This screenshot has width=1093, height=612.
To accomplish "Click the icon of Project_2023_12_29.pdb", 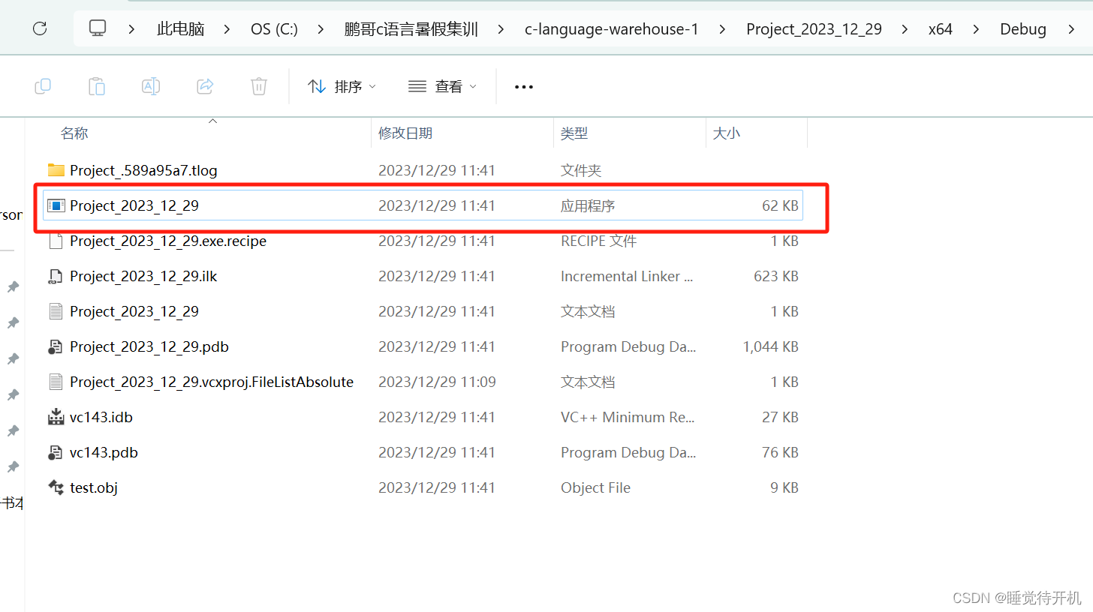I will (56, 346).
